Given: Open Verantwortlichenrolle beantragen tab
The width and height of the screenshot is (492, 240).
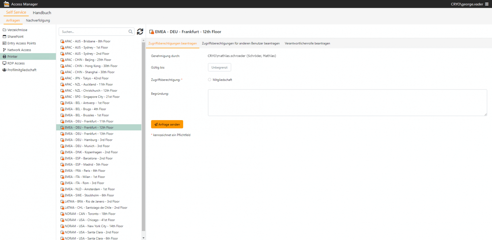Looking at the screenshot, I should point(307,43).
